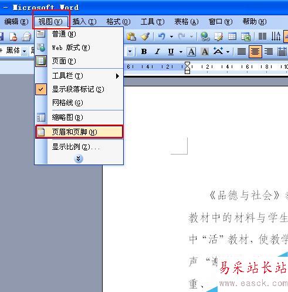Open the Redo history dropdown arrow
This screenshot has width=288, height=292.
192,36
